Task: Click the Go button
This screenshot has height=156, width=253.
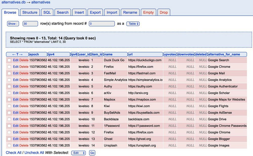Action: pos(92,153)
